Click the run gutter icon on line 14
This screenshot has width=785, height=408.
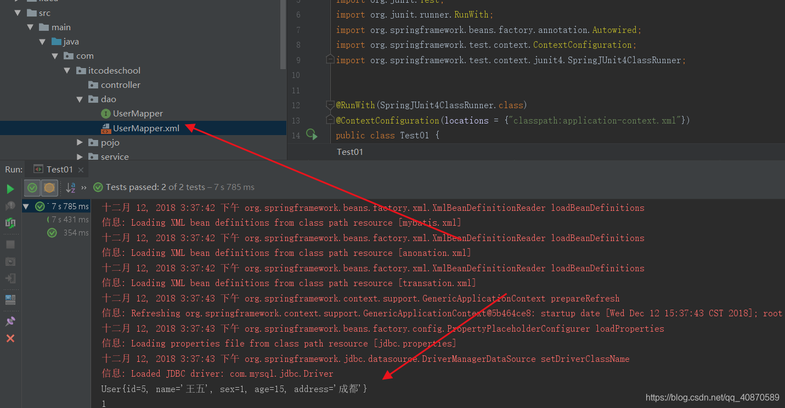click(x=311, y=135)
